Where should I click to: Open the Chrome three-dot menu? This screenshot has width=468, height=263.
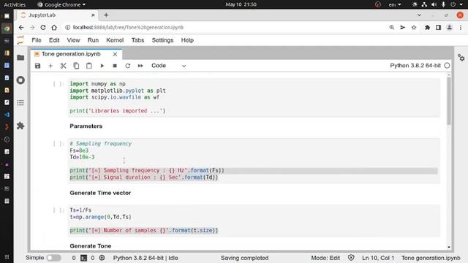click(x=461, y=28)
